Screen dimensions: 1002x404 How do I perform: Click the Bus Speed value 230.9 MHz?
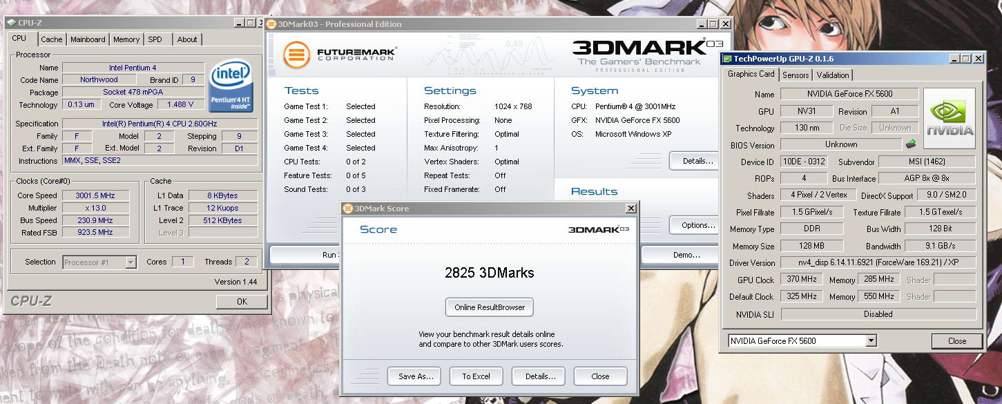click(95, 220)
